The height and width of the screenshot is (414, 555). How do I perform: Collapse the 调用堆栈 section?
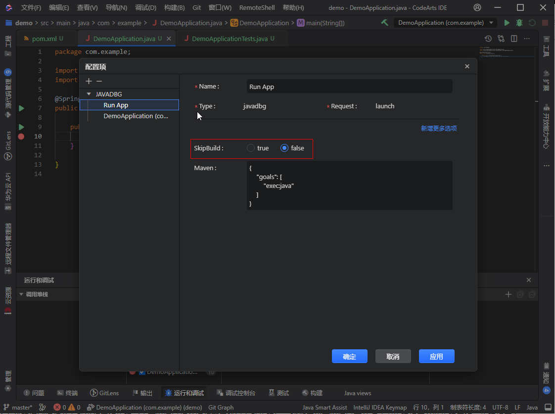click(x=21, y=294)
